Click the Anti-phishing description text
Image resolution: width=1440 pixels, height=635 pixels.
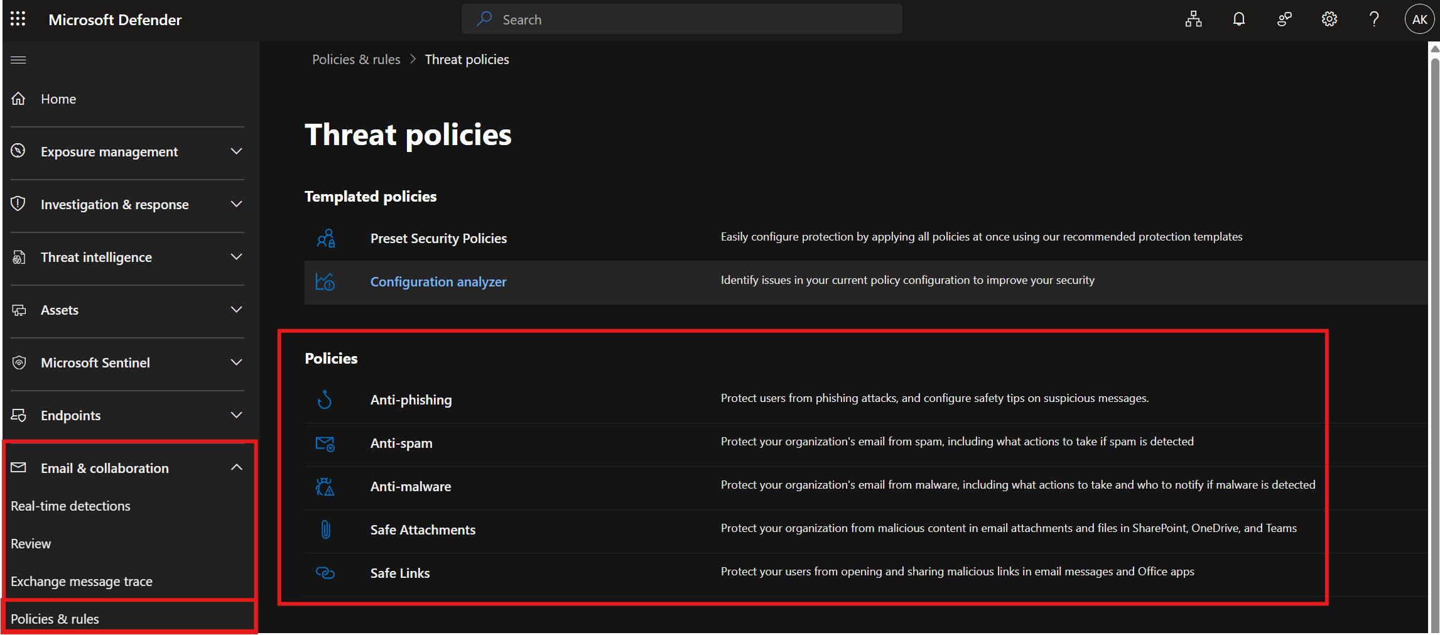pyautogui.click(x=934, y=398)
